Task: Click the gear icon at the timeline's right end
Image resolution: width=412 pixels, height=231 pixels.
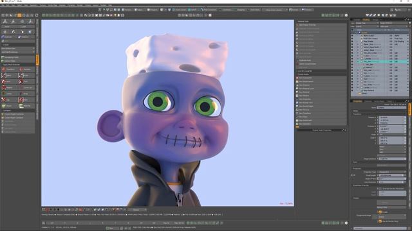Action: (346, 223)
